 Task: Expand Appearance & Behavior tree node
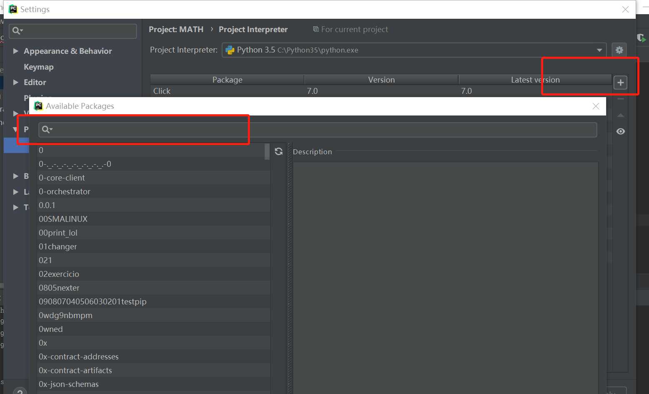coord(15,51)
